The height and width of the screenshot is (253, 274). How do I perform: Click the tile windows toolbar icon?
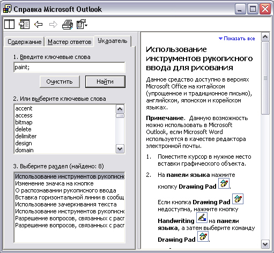click(9, 24)
